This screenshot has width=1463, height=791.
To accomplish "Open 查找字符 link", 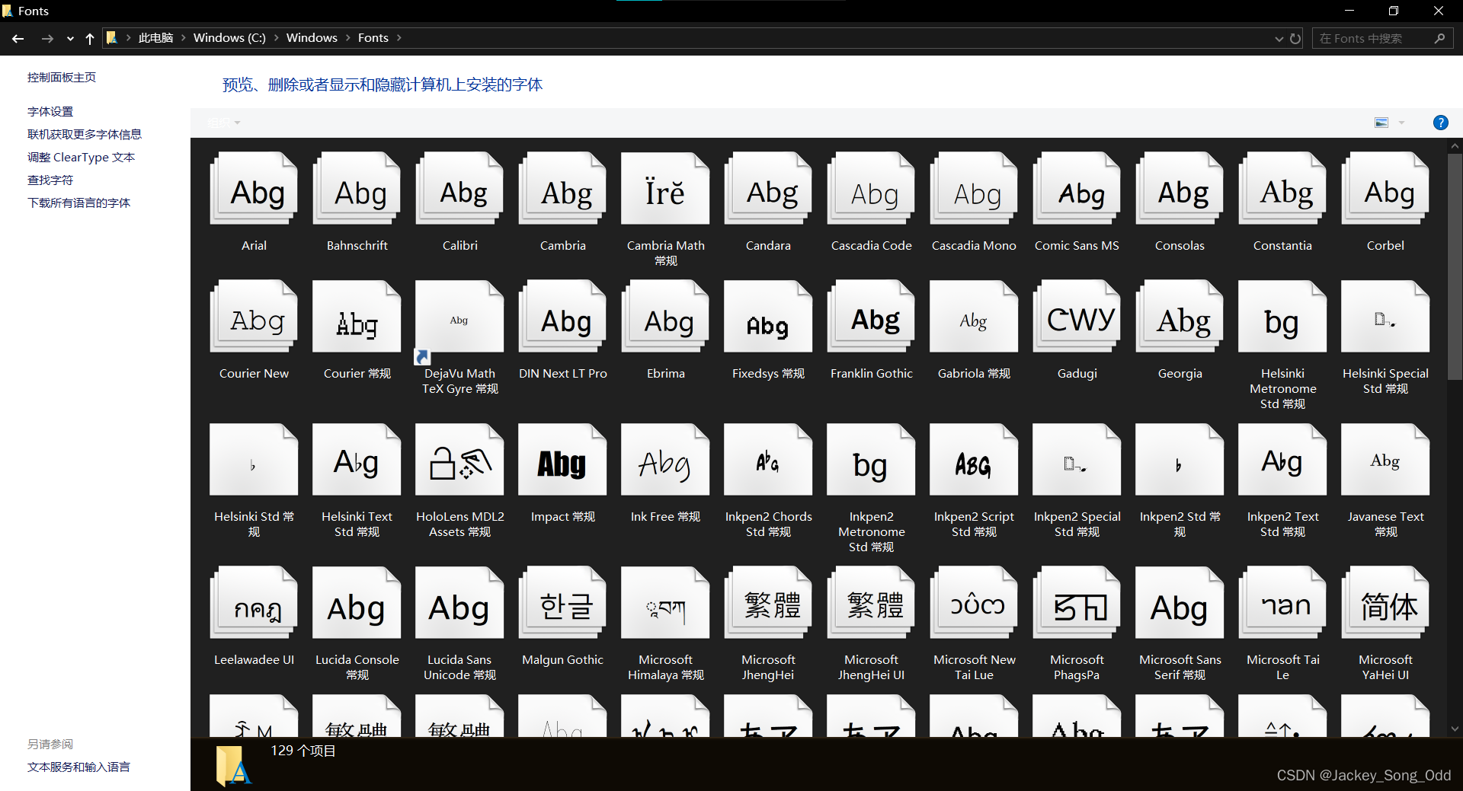I will [x=50, y=180].
